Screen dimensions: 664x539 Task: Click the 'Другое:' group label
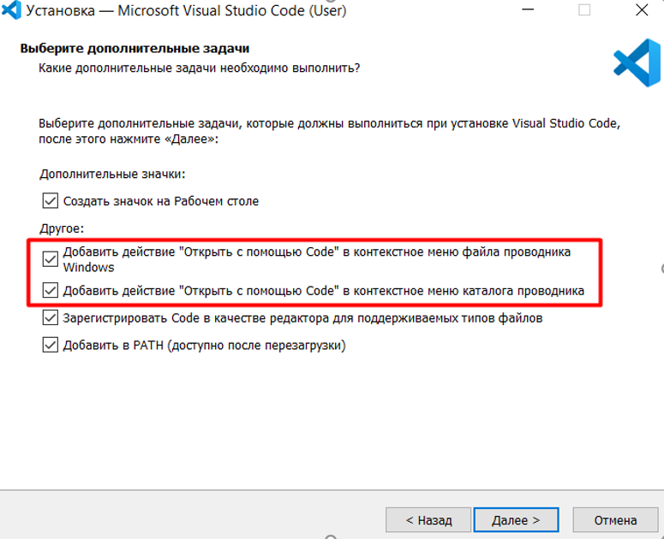pyautogui.click(x=62, y=228)
